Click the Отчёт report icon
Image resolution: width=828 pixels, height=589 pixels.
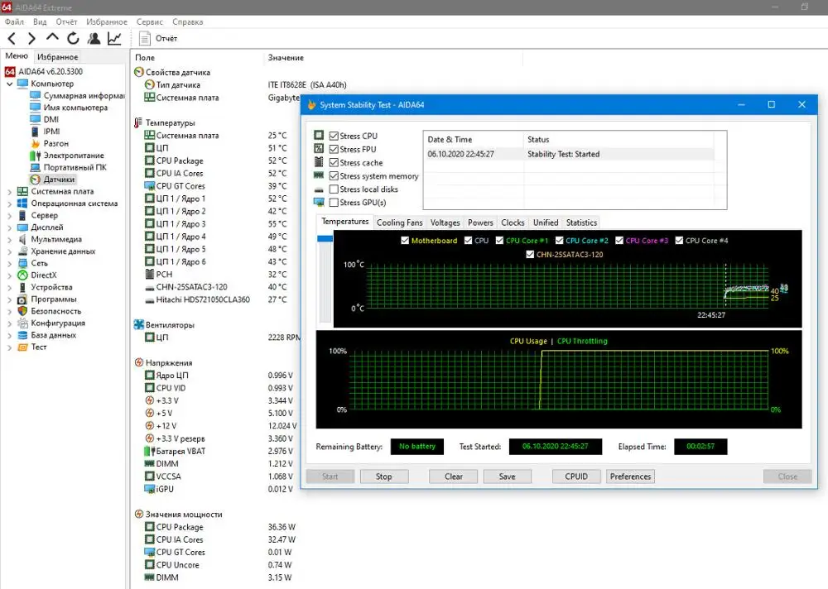click(145, 38)
